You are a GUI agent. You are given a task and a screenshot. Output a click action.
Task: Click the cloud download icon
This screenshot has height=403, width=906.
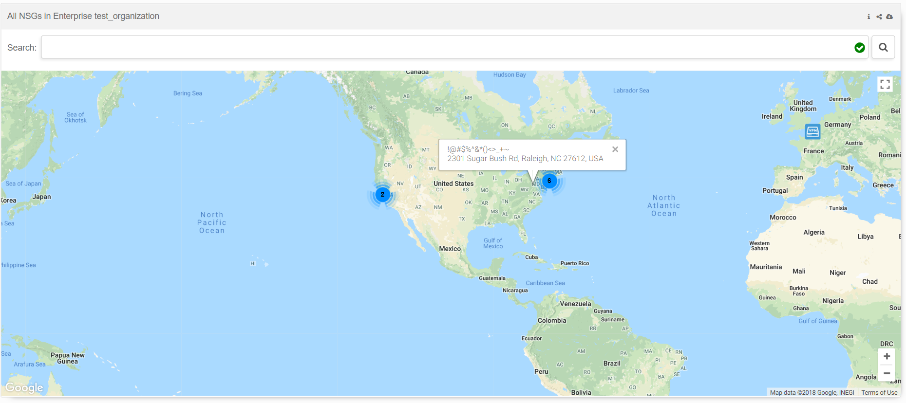pos(889,17)
